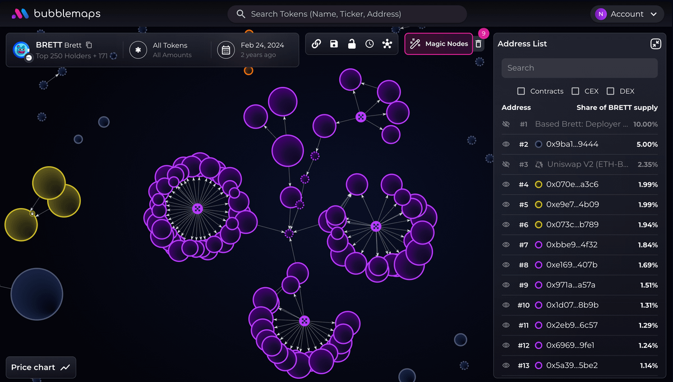The height and width of the screenshot is (382, 673).
Task: Show hidden address #3 Uniswap V2
Action: [506, 164]
